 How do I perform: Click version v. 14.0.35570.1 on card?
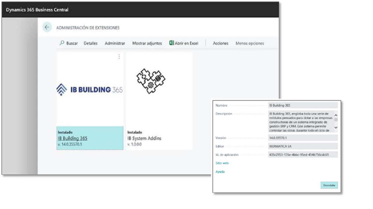pos(70,144)
